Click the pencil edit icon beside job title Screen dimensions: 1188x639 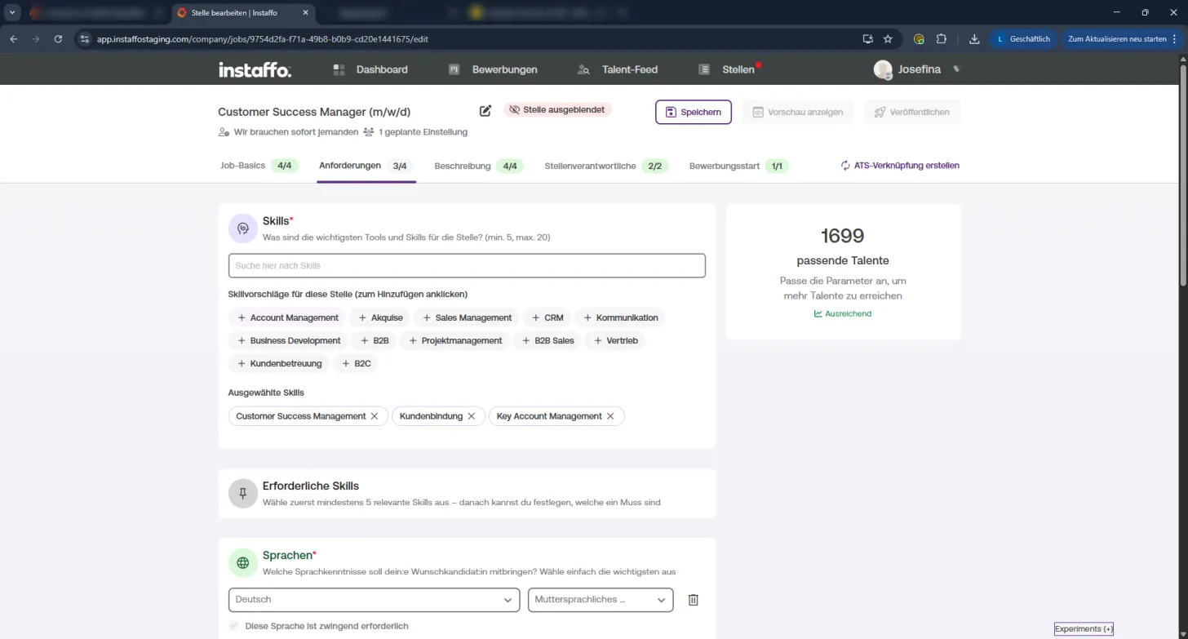(485, 111)
